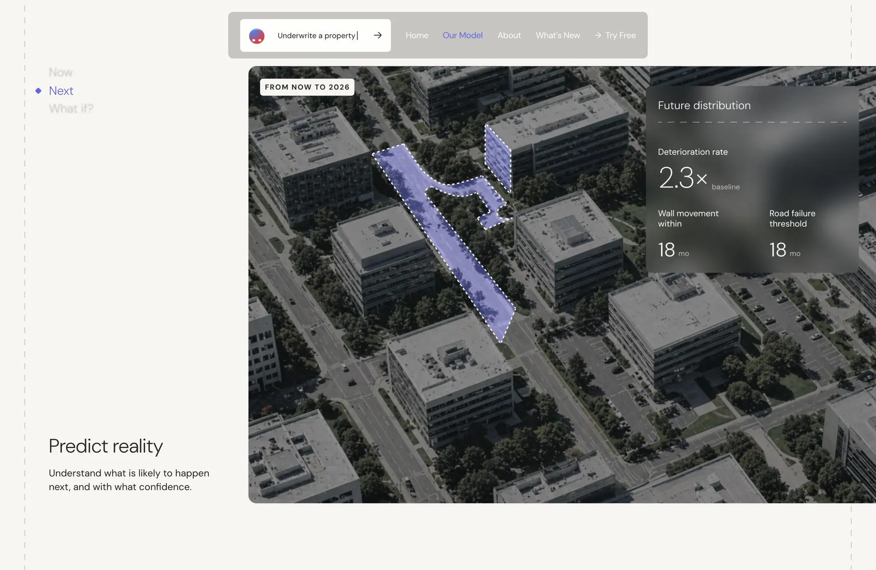Click the arrow submit icon in search box
This screenshot has width=876, height=570.
pos(378,35)
